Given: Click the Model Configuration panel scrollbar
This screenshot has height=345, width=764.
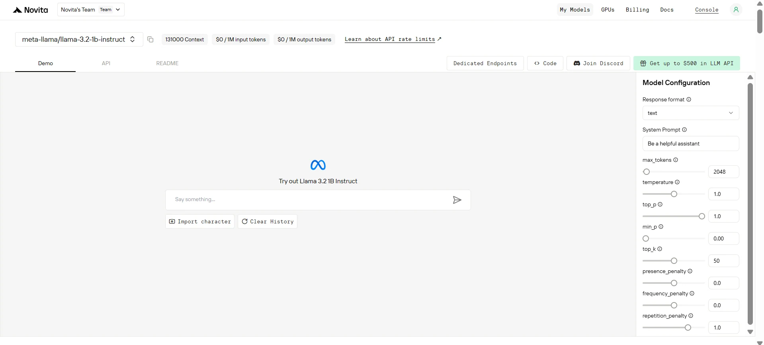Looking at the screenshot, I should tap(750, 204).
